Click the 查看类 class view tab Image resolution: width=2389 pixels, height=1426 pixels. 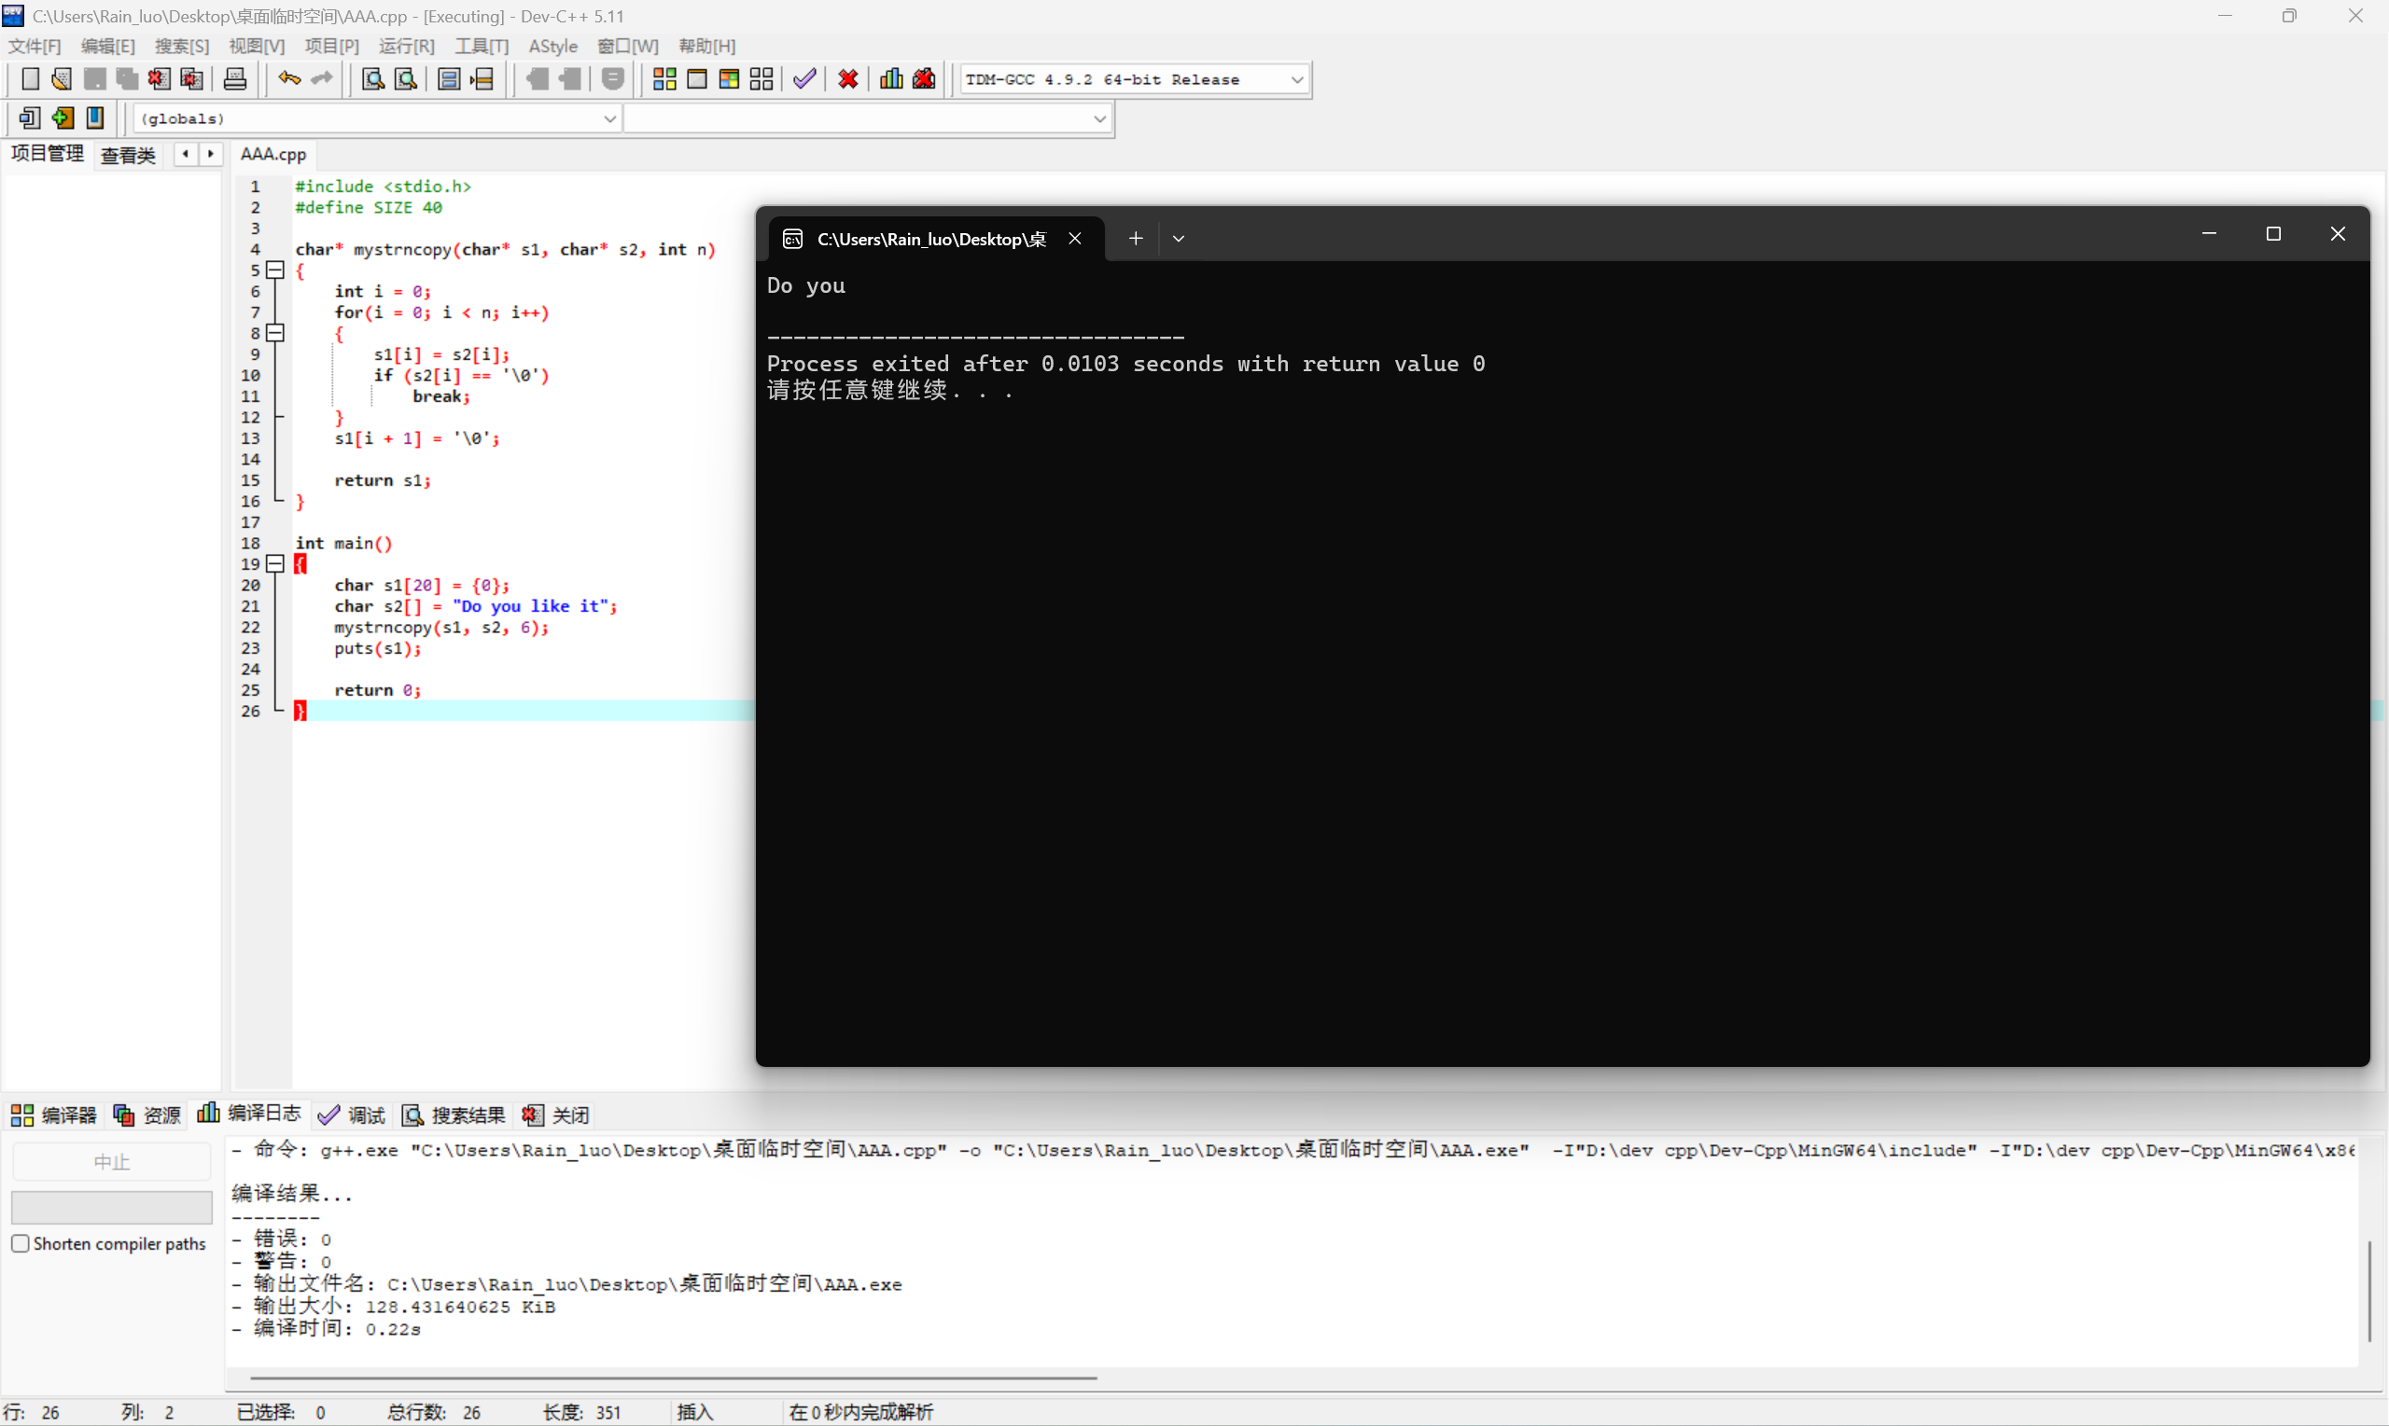point(128,155)
